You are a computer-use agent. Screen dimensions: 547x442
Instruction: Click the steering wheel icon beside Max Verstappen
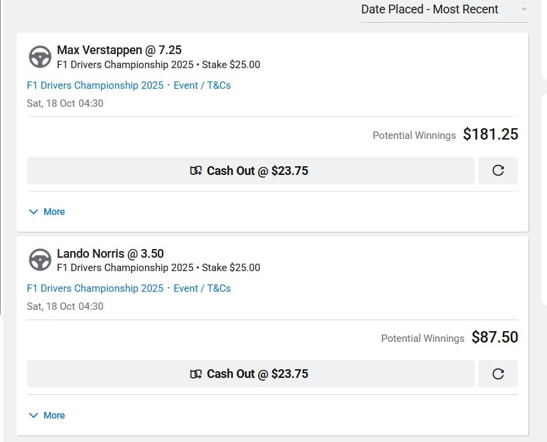click(40, 57)
